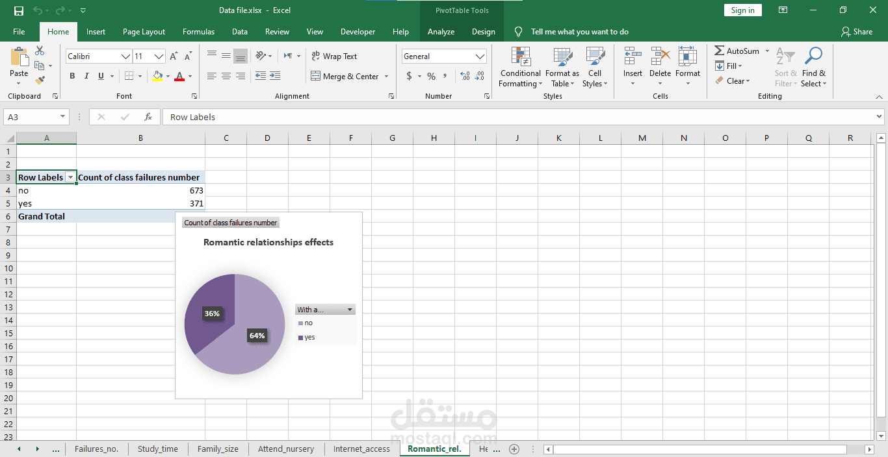888x457 pixels.
Task: Toggle Italic formatting
Action: pyautogui.click(x=86, y=76)
